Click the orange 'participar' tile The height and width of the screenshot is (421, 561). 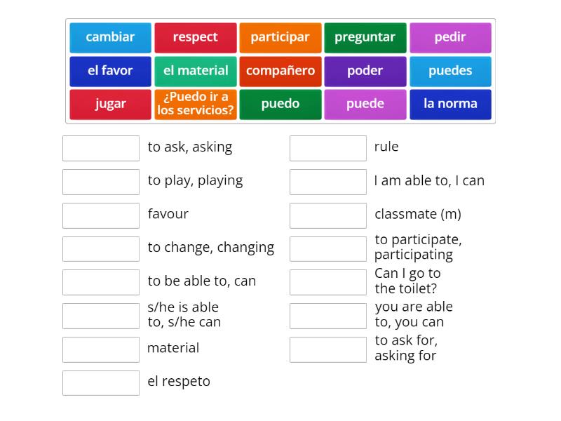[280, 38]
